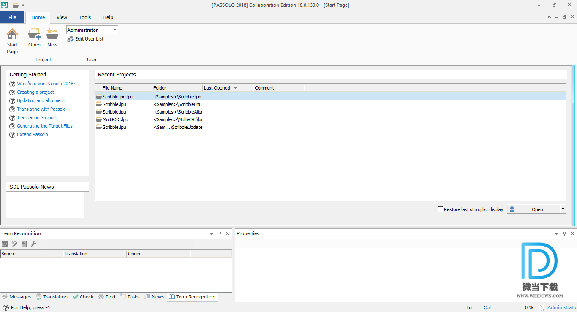Create a New project from ribbon
This screenshot has width=577, height=312.
(x=52, y=38)
